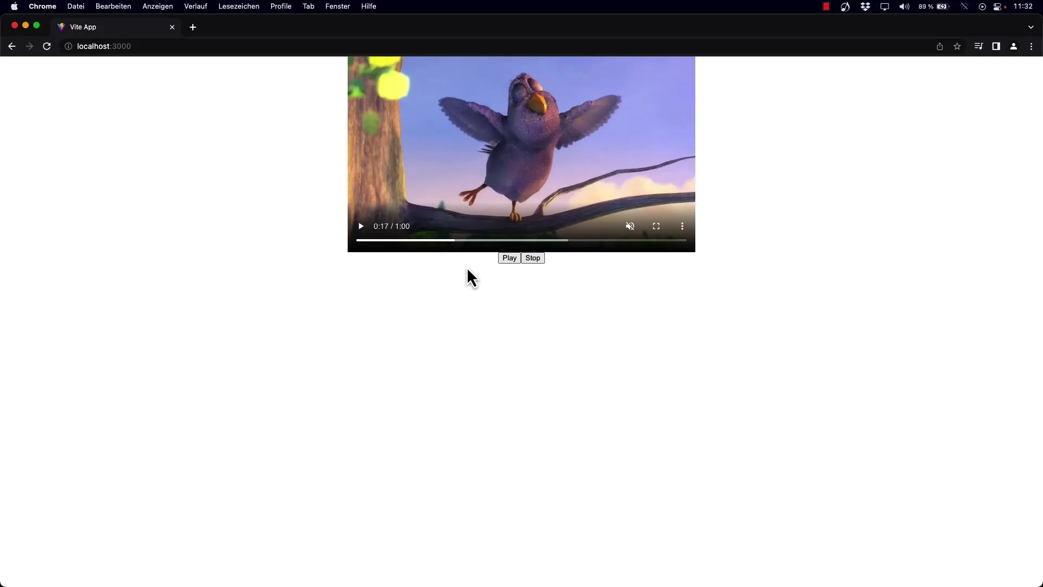Screen dimensions: 1043x587
Task: Open the Chrome Lesezeichen menu
Action: click(x=238, y=6)
